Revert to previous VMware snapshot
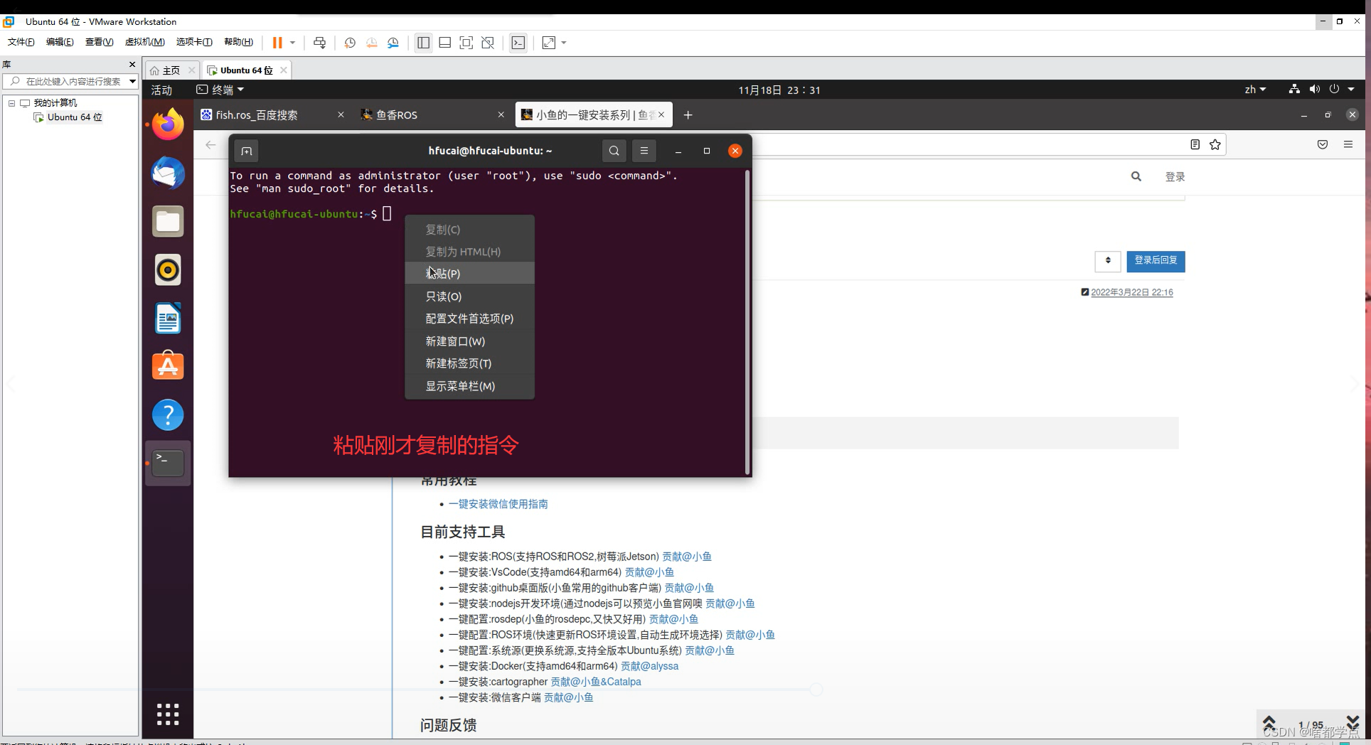Viewport: 1371px width, 745px height. click(371, 43)
